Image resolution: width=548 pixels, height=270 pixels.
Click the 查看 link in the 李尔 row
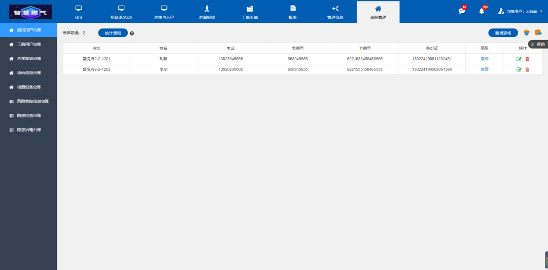(x=485, y=69)
